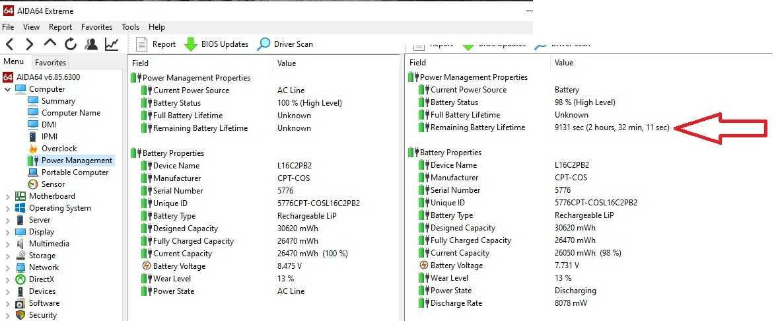Select the DMI tree item icon

[x=32, y=125]
